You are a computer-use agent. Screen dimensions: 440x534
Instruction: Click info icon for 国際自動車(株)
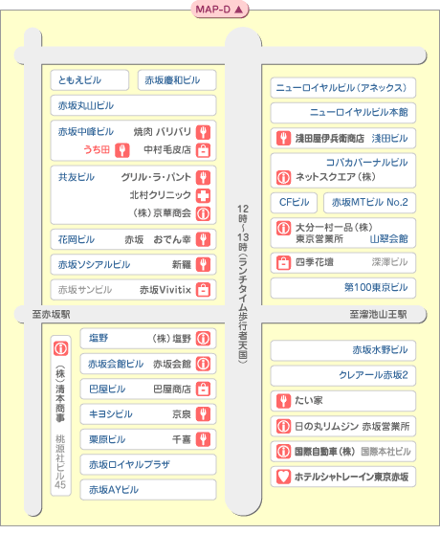coord(283,452)
